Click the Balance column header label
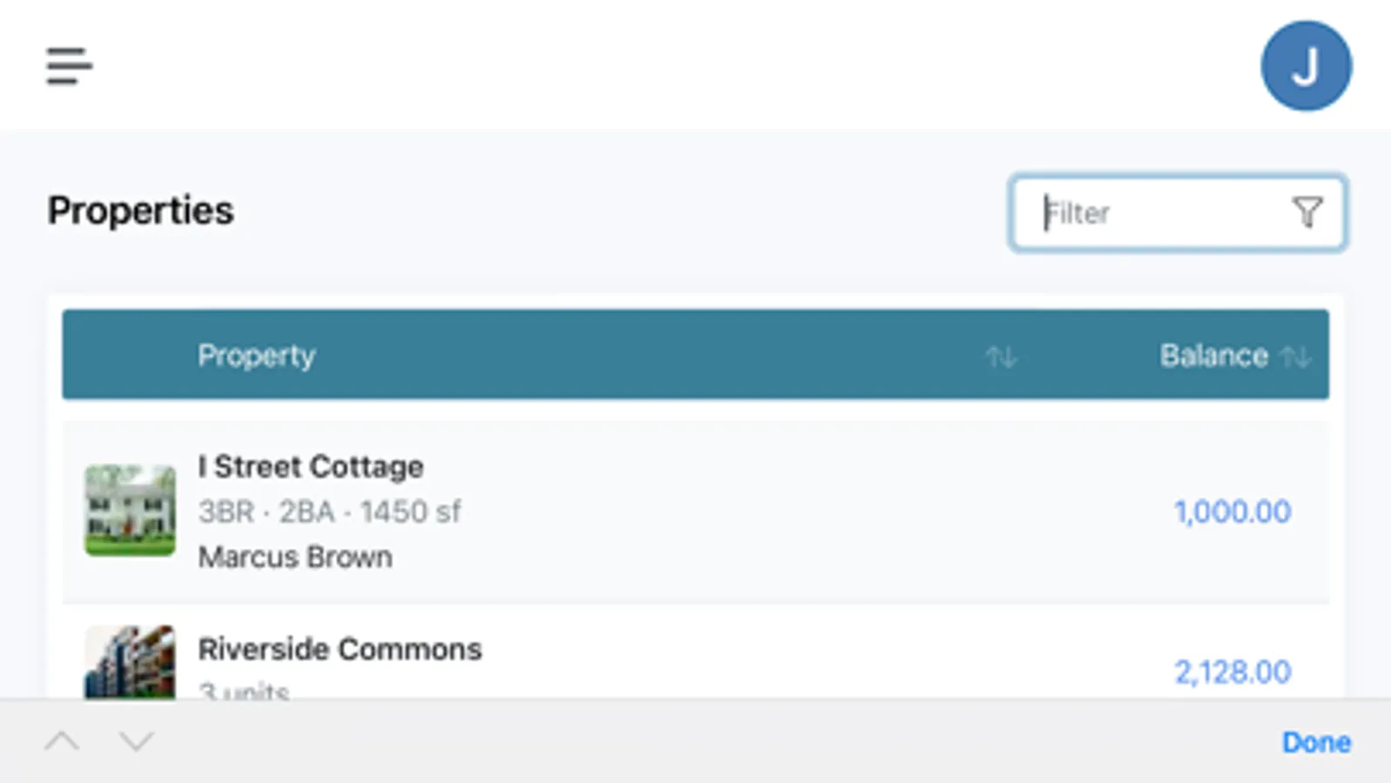Image resolution: width=1391 pixels, height=783 pixels. pos(1214,355)
